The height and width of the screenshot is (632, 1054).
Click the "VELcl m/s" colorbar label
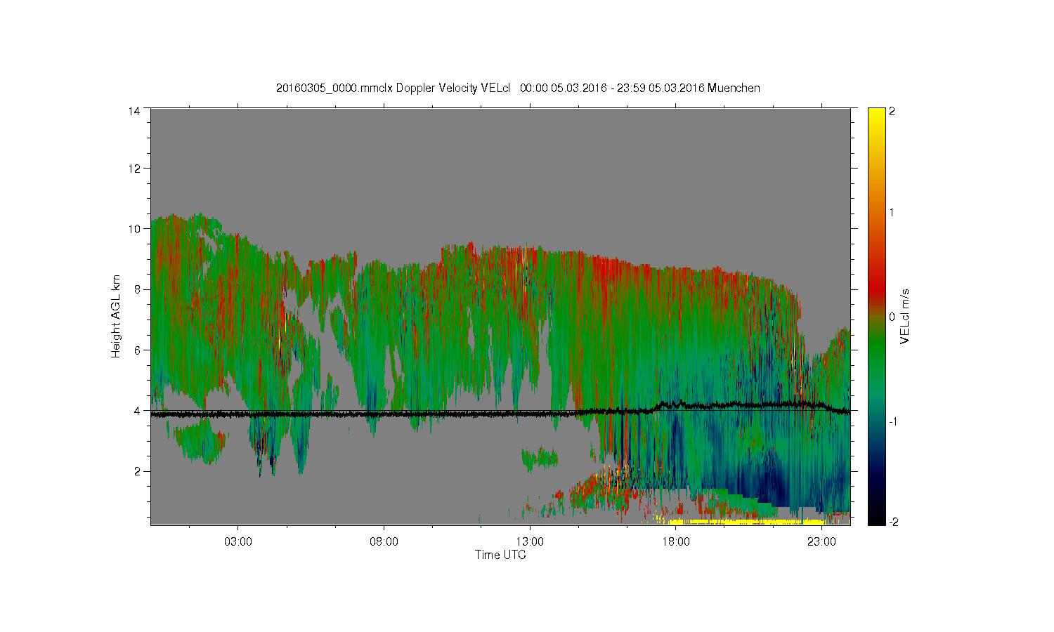[905, 316]
